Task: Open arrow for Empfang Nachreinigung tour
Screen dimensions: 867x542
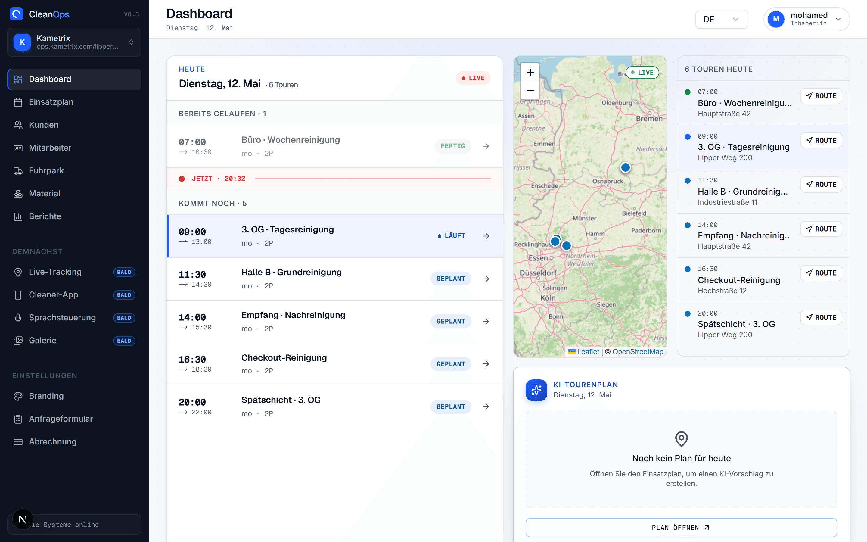Action: [x=486, y=322]
